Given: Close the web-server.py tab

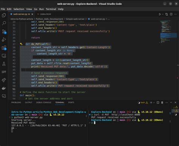Looking at the screenshot, I should click(x=32, y=14).
